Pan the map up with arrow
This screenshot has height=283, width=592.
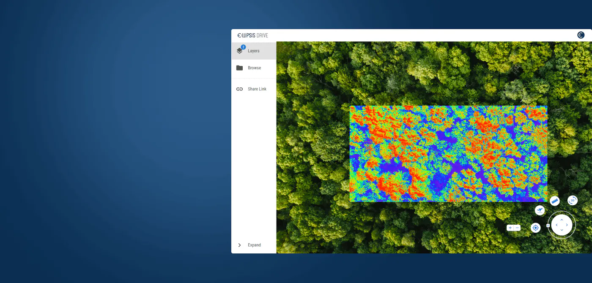point(562,220)
